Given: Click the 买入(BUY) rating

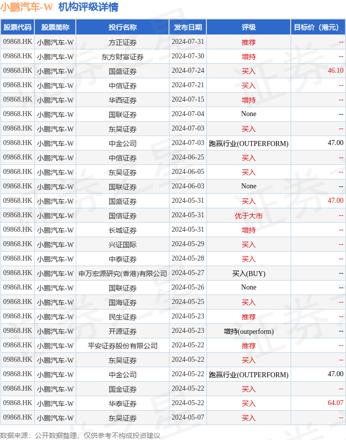Looking at the screenshot, I should coord(249,273).
